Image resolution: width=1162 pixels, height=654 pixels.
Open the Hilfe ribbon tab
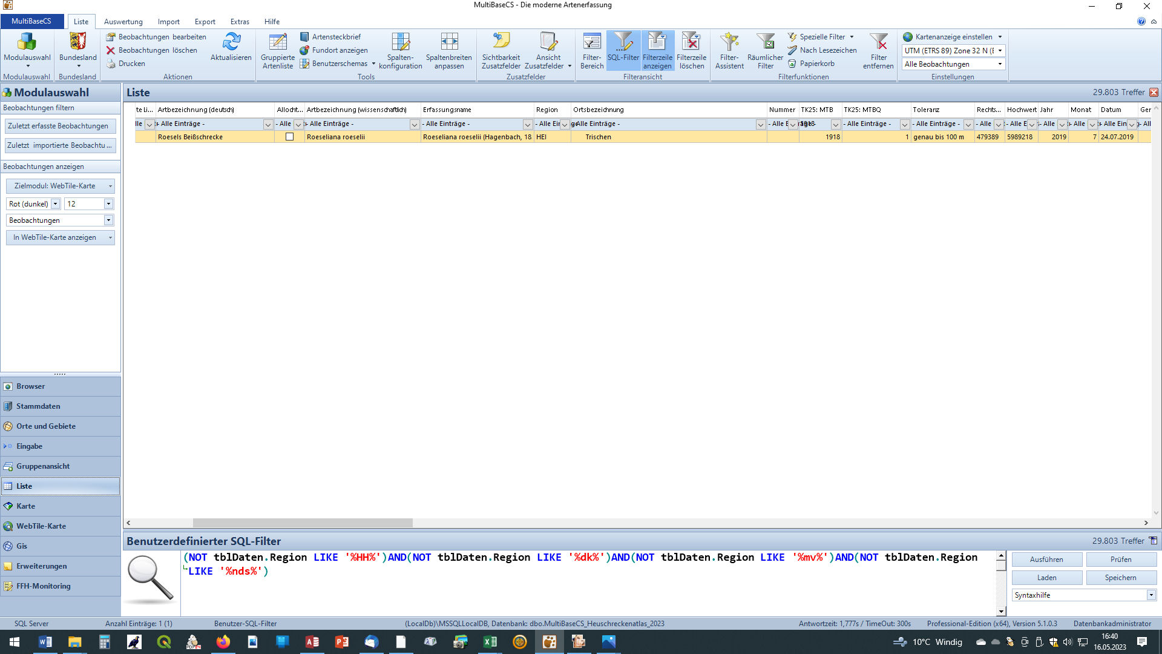(x=272, y=22)
